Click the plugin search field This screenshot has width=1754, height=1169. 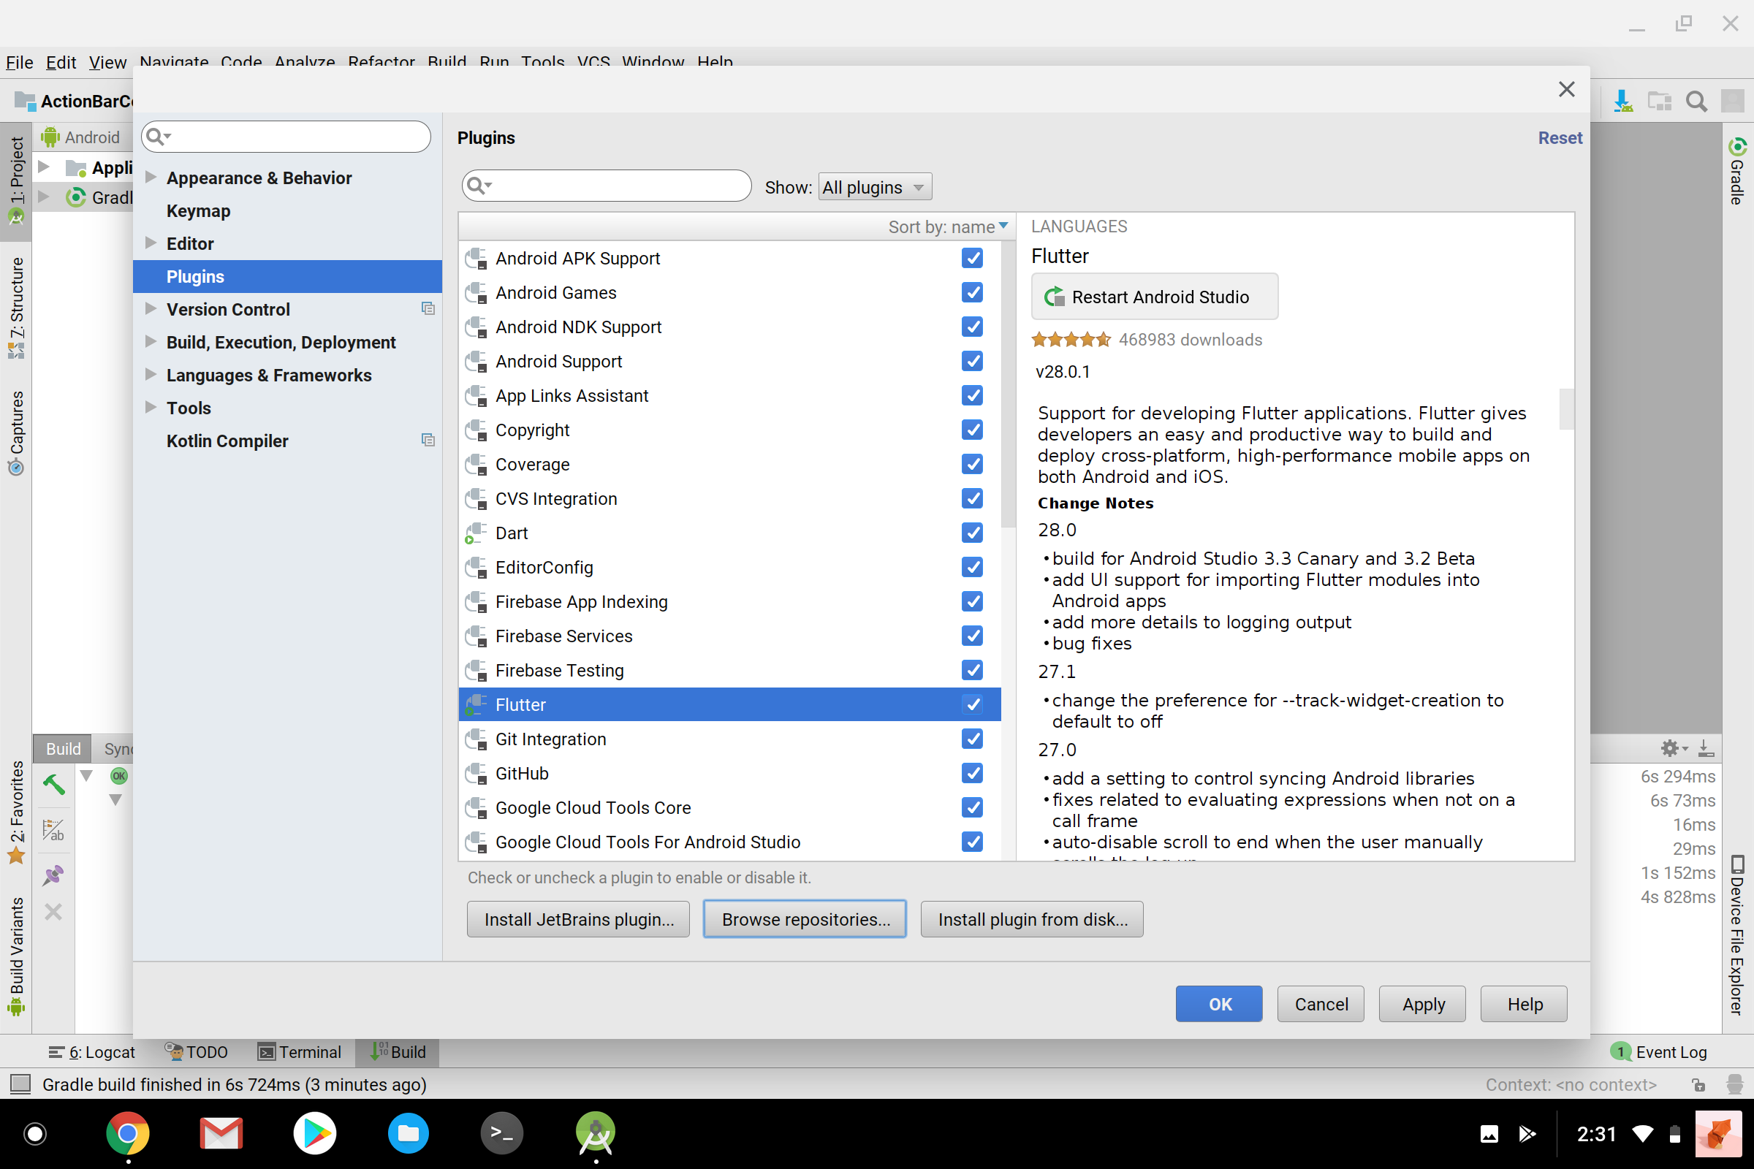point(606,186)
